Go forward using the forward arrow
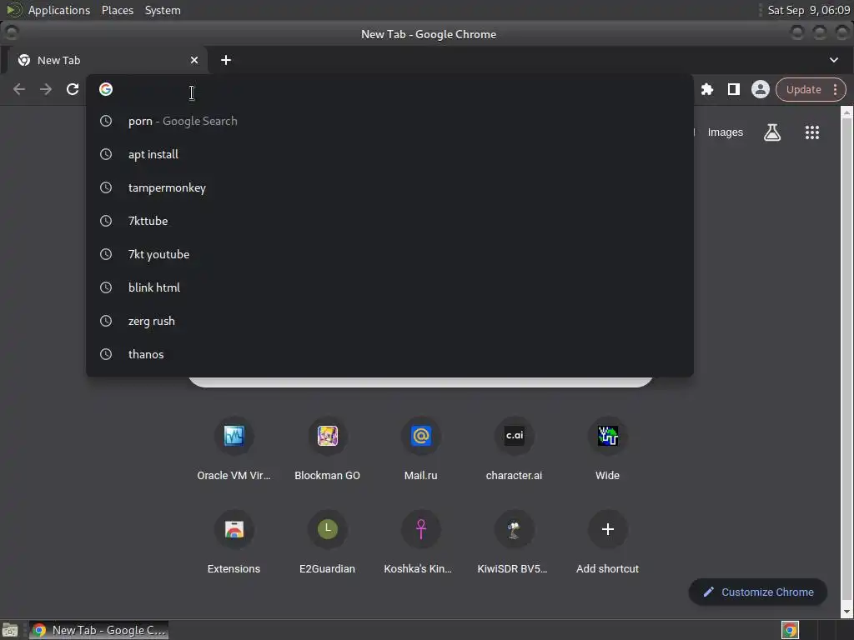Viewport: 854px width, 640px height. (x=46, y=89)
